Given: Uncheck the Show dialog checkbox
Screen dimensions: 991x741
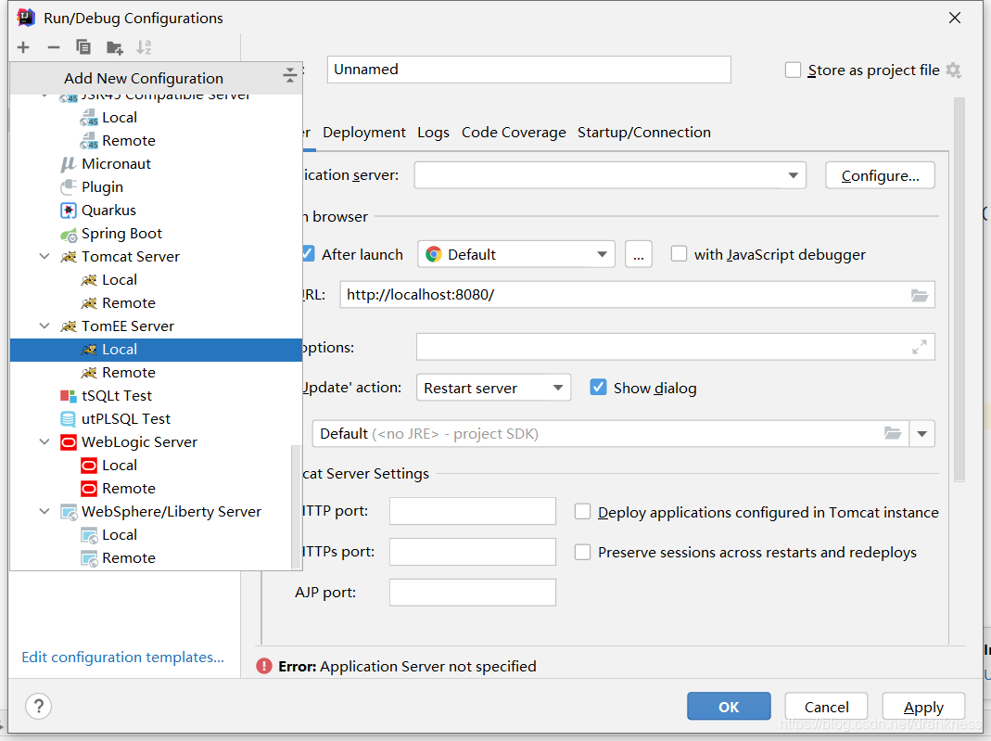Looking at the screenshot, I should (x=598, y=387).
